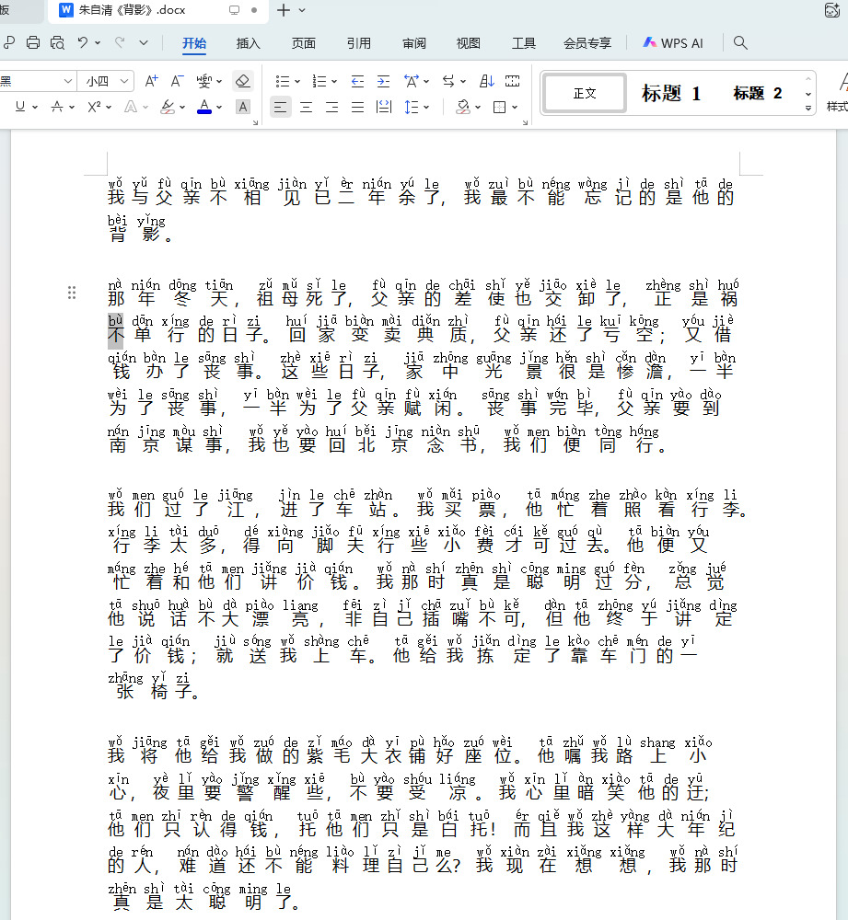Click the highlighted character 不
Viewport: 848px width, 920px height.
click(116, 335)
